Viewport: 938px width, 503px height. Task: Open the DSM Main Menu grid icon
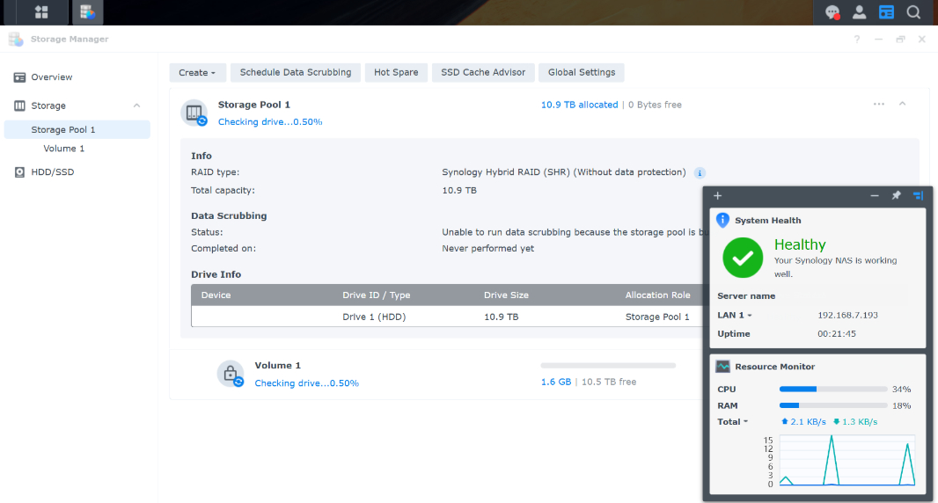coord(40,12)
